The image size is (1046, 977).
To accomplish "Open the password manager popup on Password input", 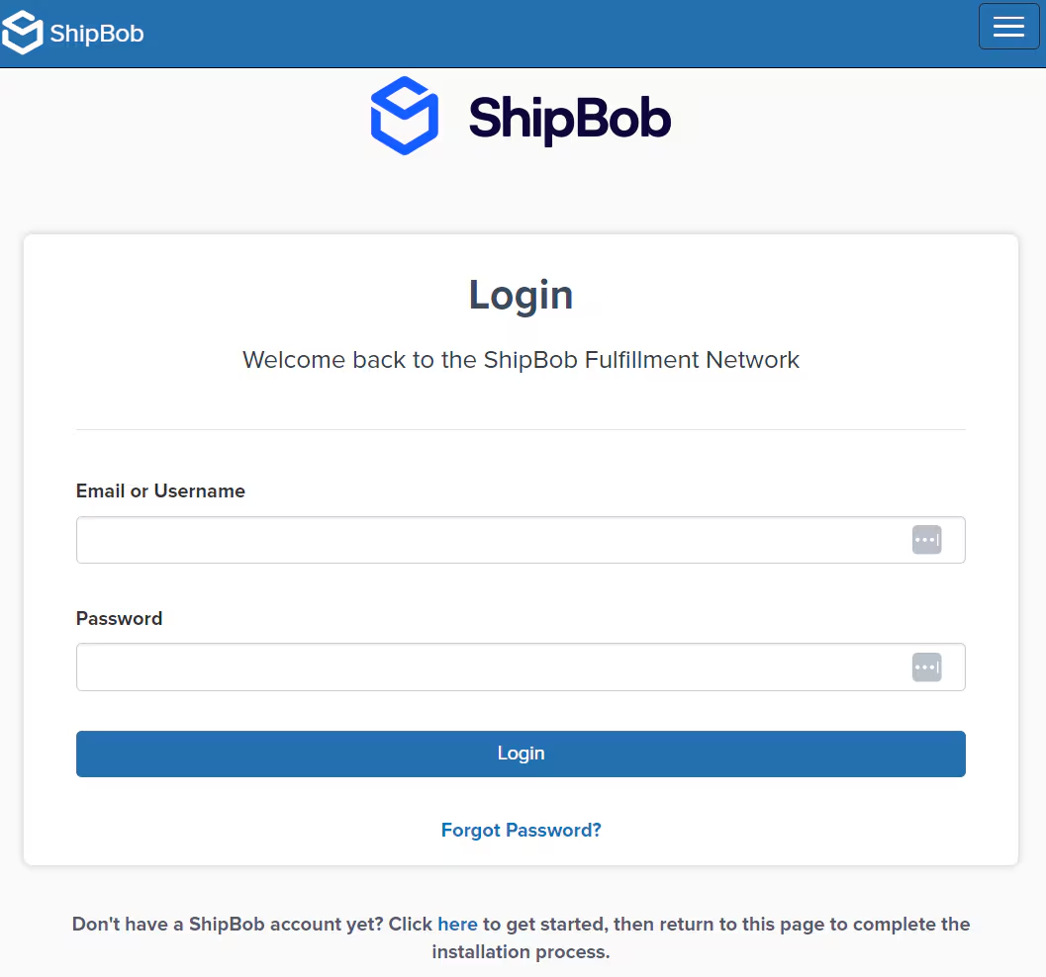I will [926, 666].
